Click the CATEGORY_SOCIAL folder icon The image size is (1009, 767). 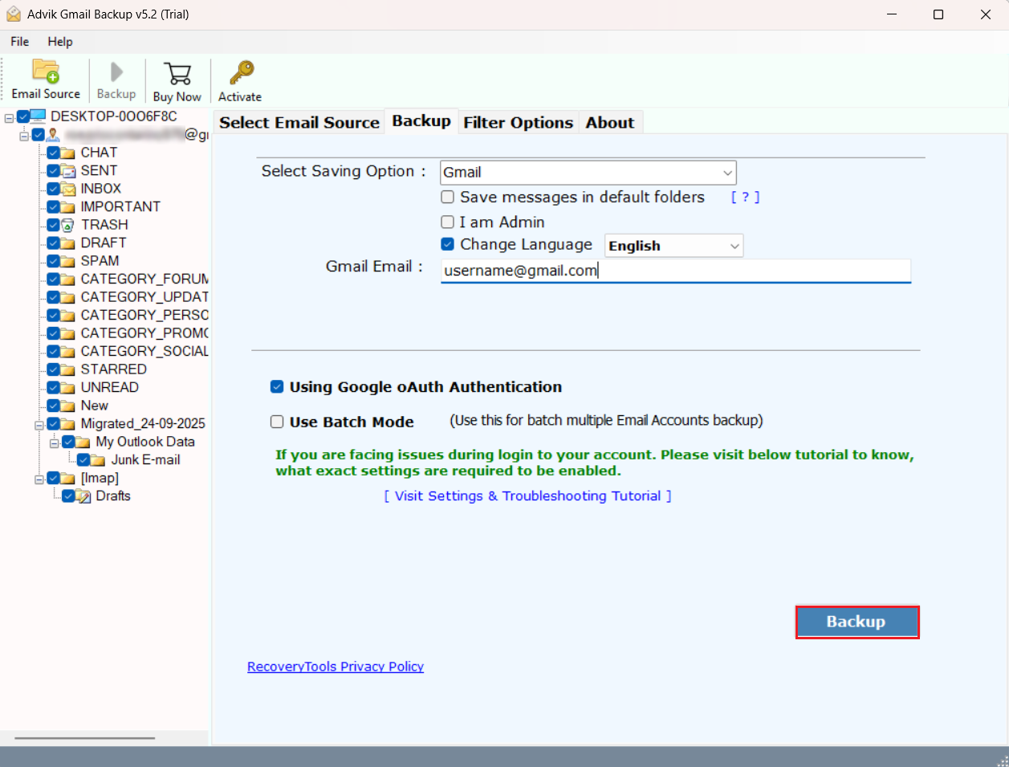coord(68,352)
